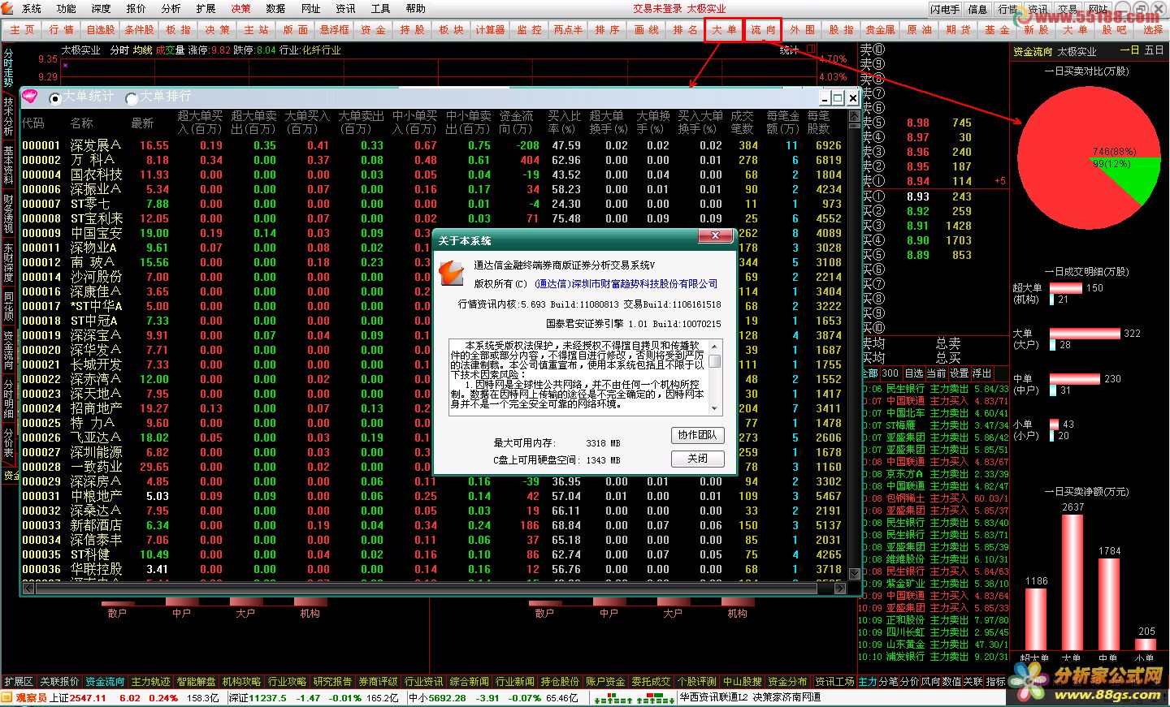The height and width of the screenshot is (707, 1170).
Task: Open the 分析 menu
Action: [x=171, y=8]
